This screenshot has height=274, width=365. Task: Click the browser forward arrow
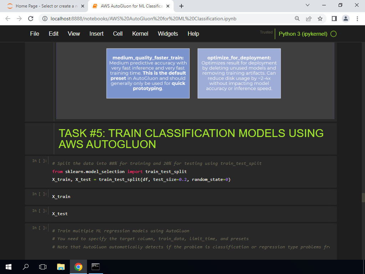point(19,19)
